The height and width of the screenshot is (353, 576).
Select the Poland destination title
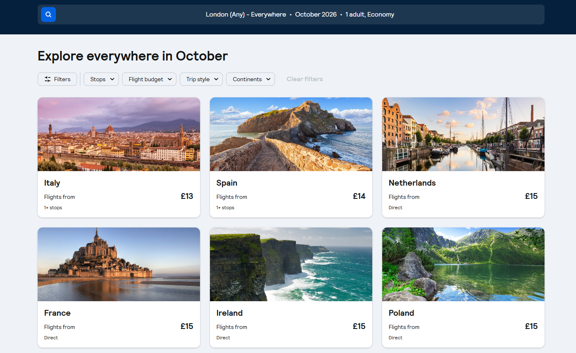401,313
